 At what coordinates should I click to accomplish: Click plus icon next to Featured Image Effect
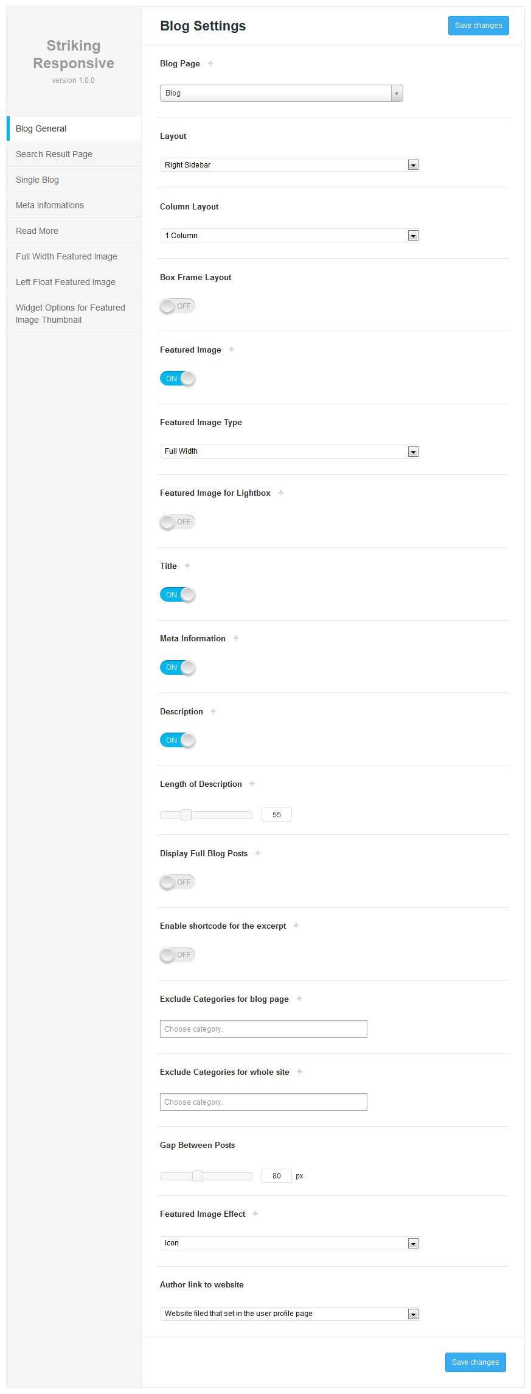(x=255, y=1214)
